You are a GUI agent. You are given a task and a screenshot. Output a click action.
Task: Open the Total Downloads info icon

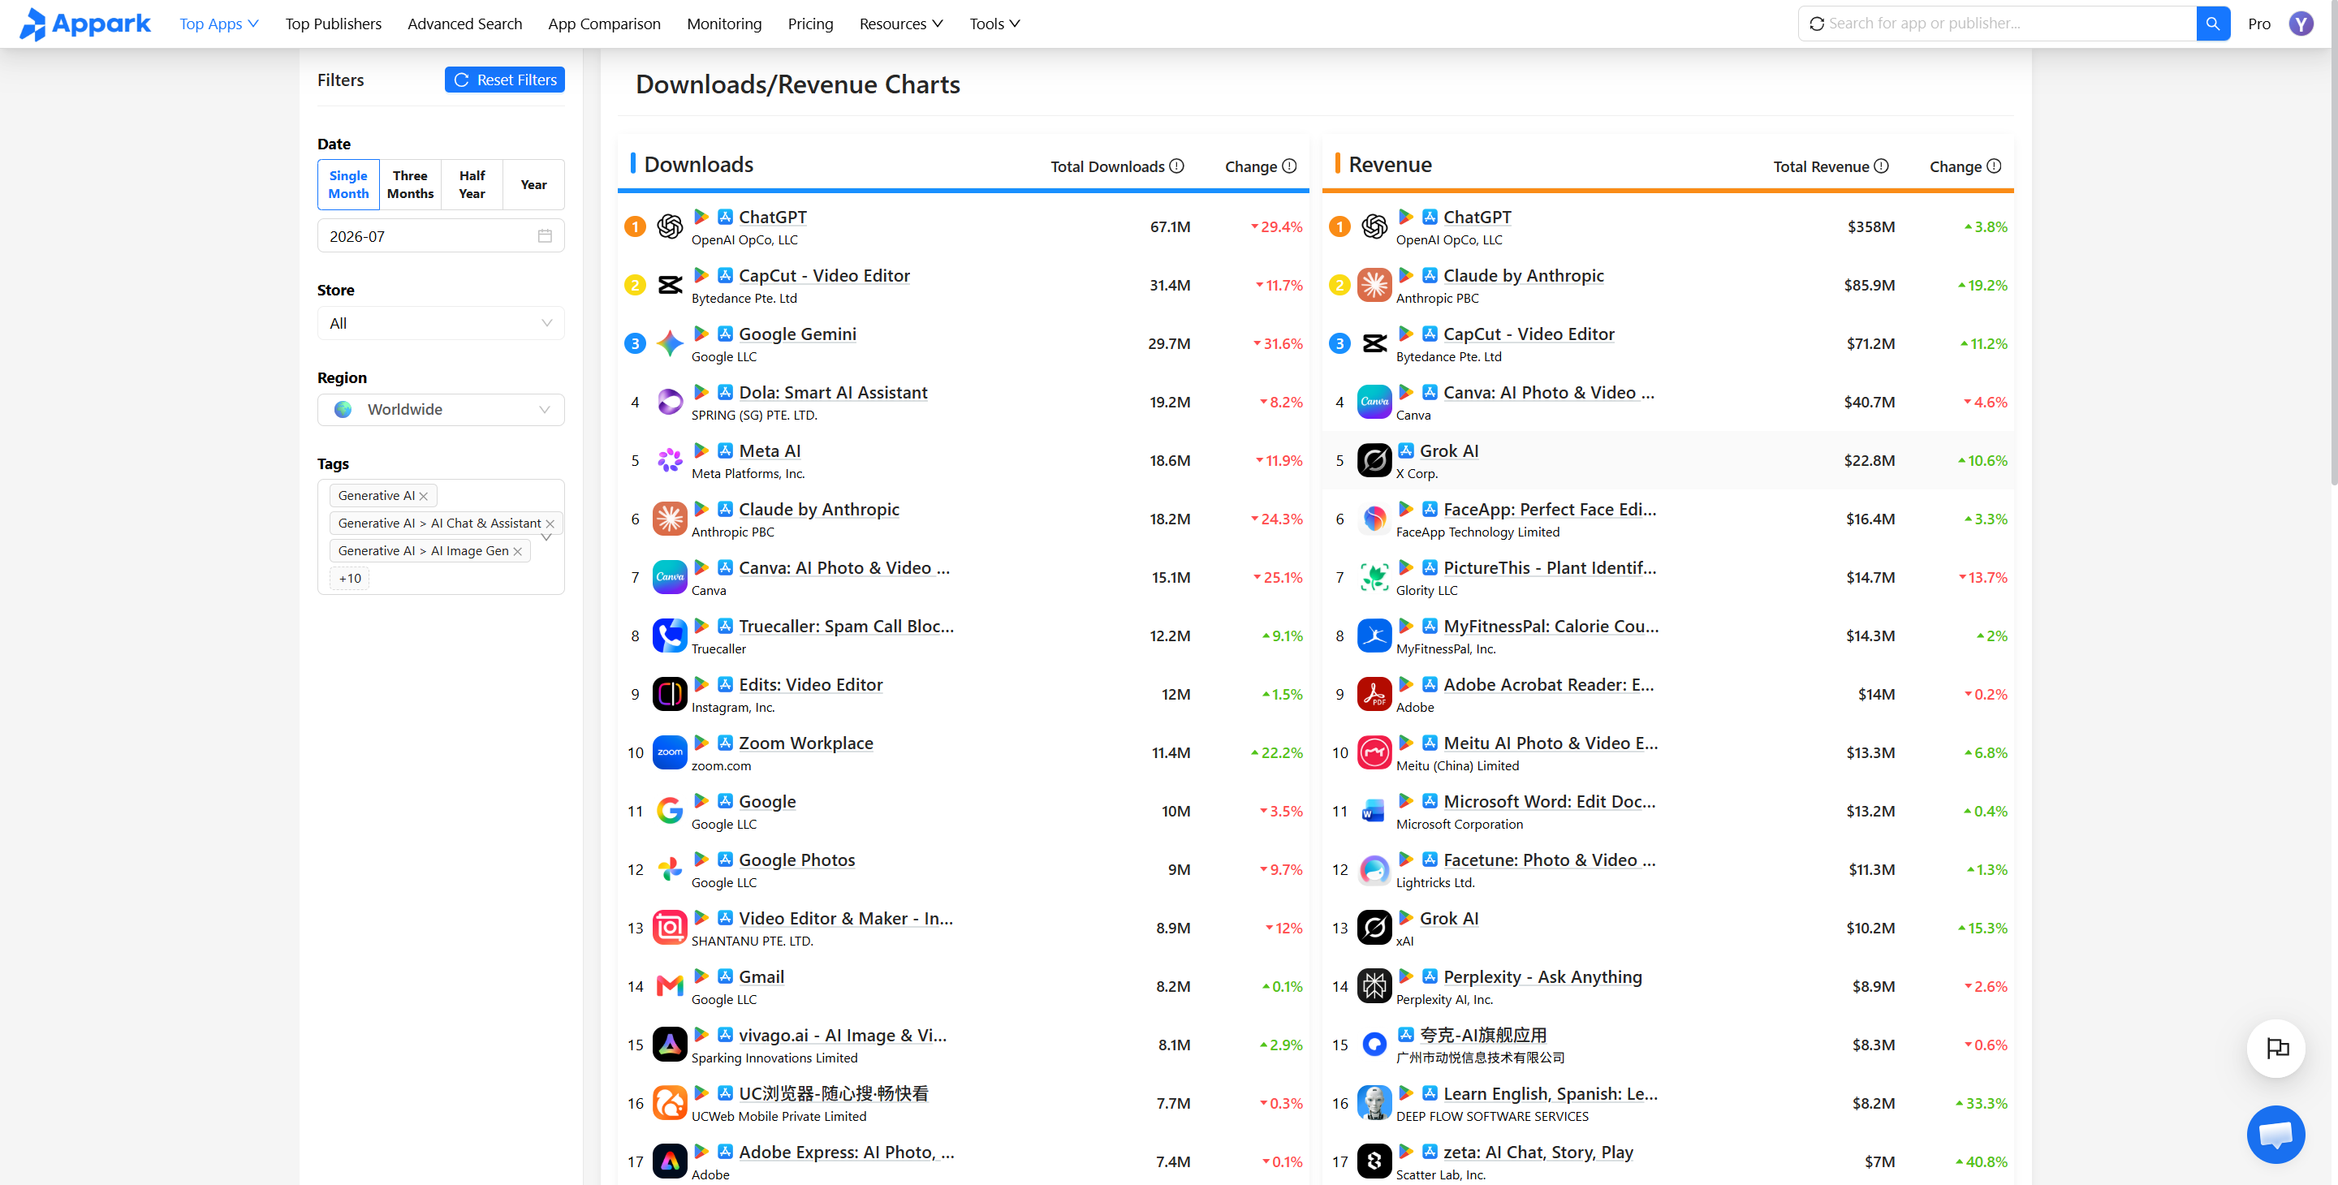tap(1176, 166)
